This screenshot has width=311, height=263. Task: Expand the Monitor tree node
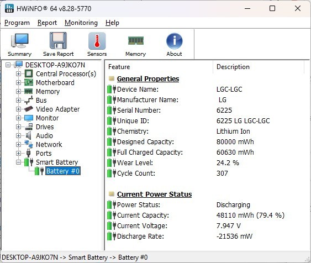(18, 118)
